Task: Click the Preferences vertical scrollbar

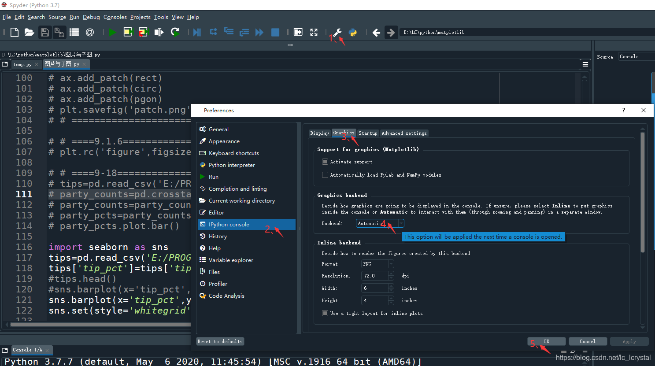Action: click(643, 192)
